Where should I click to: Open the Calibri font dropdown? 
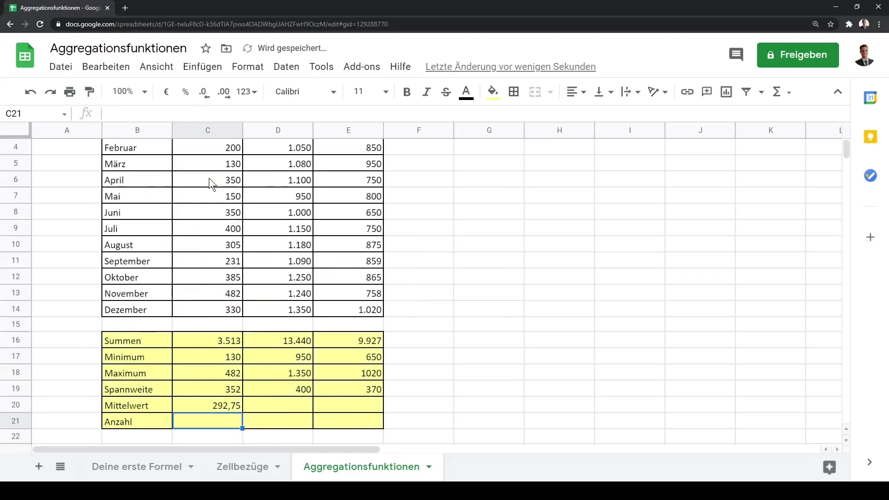306,92
